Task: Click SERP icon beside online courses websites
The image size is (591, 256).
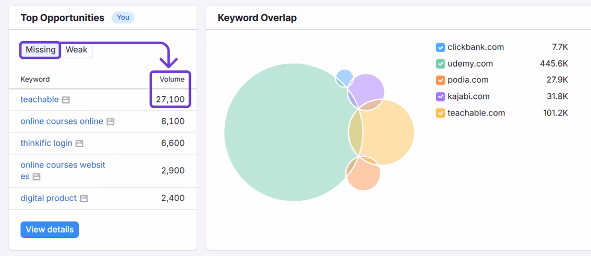Action: (37, 177)
